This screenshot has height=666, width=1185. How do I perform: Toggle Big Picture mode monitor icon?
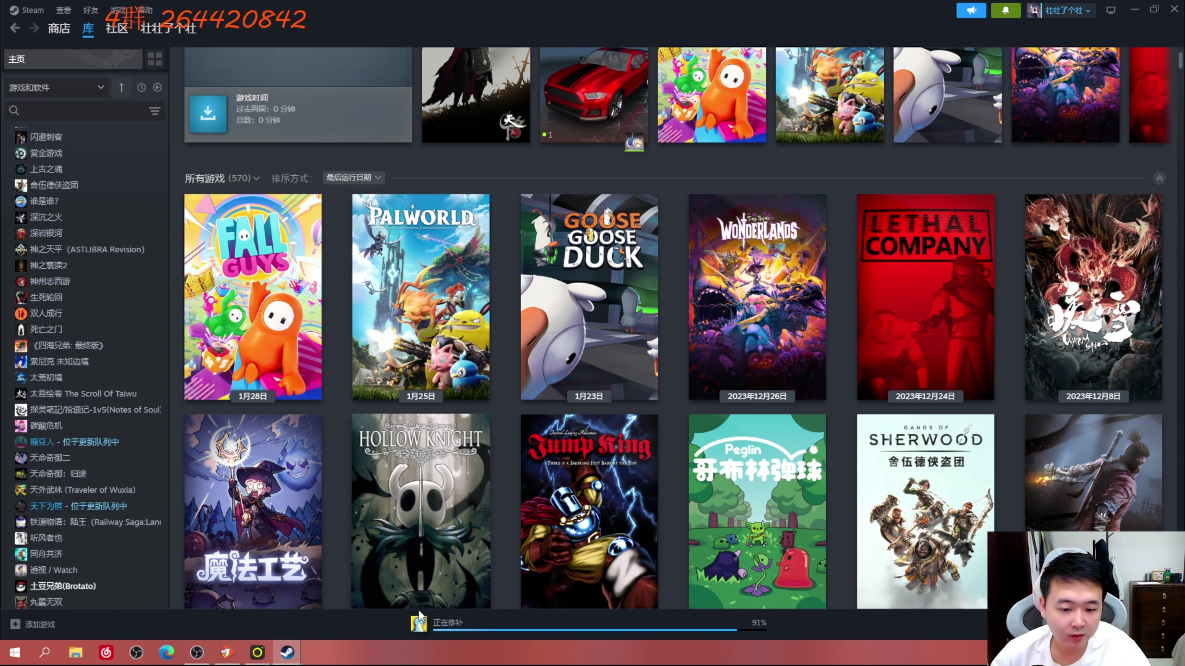click(1111, 10)
